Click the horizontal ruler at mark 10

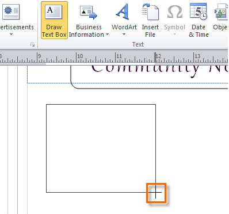[x=80, y=56]
